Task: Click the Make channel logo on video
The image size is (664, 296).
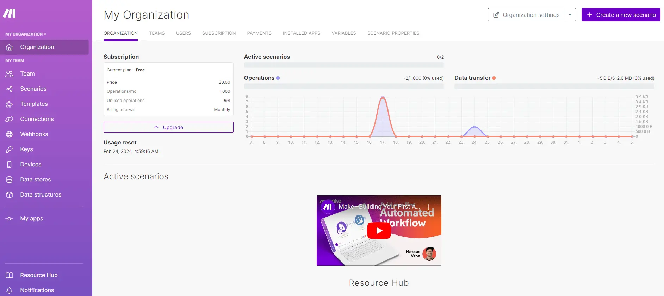Action: tap(328, 207)
